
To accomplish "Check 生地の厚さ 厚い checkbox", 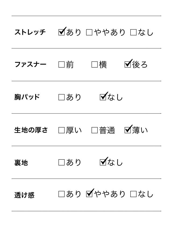I will [62, 130].
